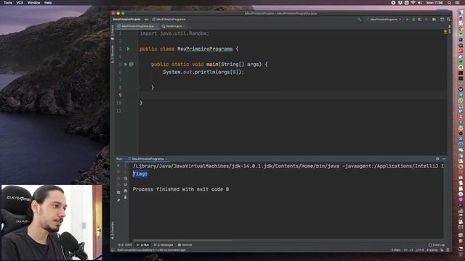Screen dimensions: 465x261
Task: Open the Structure tool window side tab
Action: [x=113, y=54]
